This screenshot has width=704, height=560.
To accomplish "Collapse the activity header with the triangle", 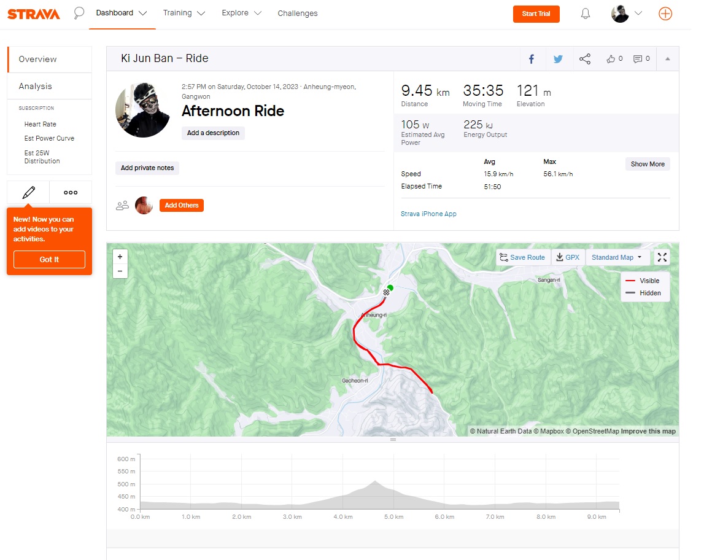I will click(668, 59).
